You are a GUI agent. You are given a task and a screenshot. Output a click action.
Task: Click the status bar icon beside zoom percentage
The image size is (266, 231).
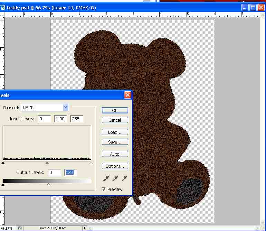click(x=20, y=228)
